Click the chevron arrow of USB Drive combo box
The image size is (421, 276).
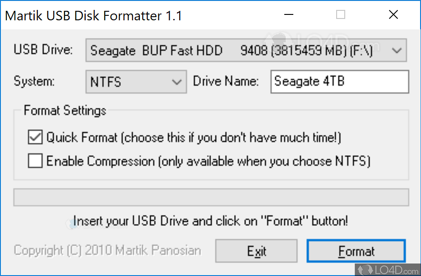click(x=397, y=51)
